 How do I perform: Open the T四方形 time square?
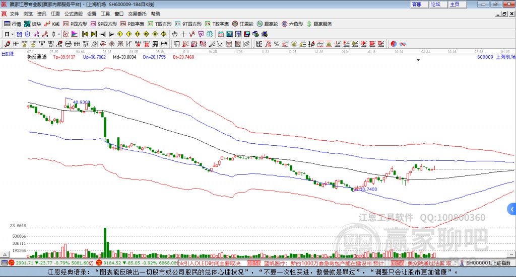pos(160,24)
